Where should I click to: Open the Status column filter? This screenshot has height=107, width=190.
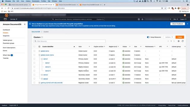[130, 47]
